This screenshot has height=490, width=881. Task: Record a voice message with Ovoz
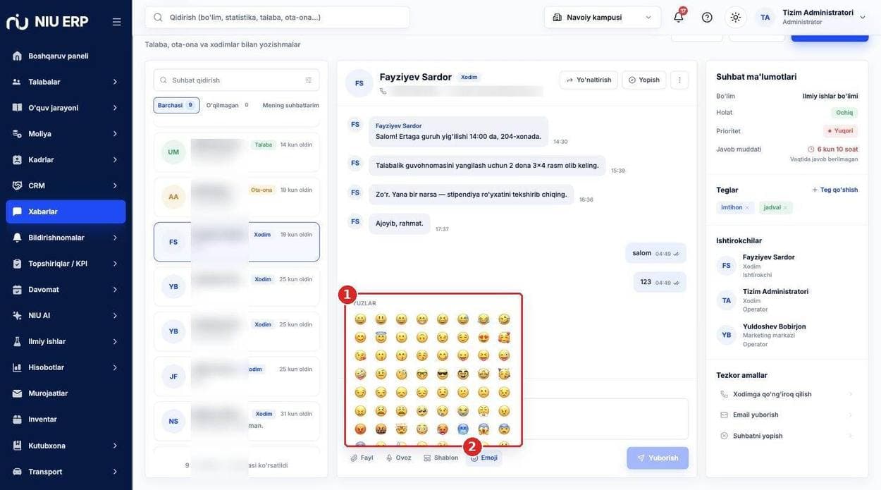[x=398, y=458]
